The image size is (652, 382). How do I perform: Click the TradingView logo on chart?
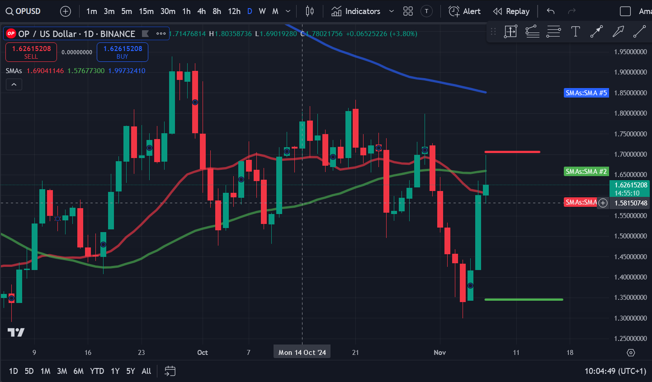click(x=16, y=332)
